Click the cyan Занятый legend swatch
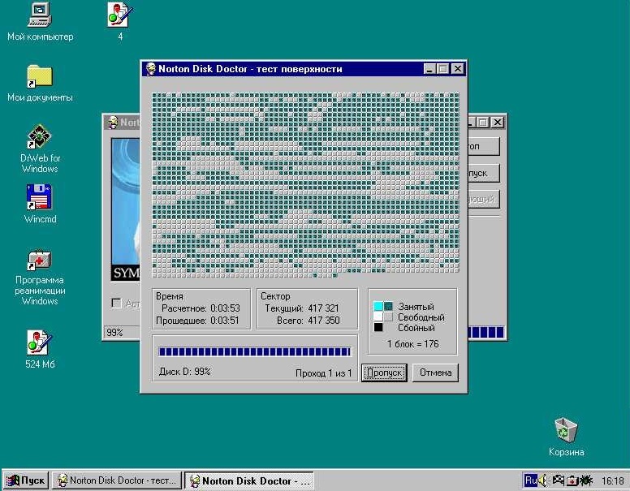The width and height of the screenshot is (630, 491). (x=378, y=307)
